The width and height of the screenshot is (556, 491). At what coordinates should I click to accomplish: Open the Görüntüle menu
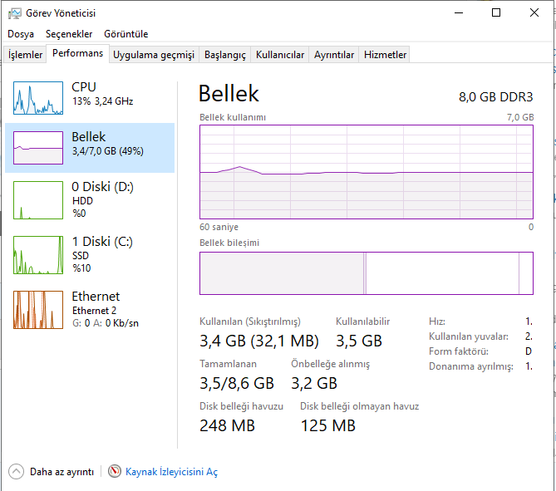pyautogui.click(x=126, y=34)
